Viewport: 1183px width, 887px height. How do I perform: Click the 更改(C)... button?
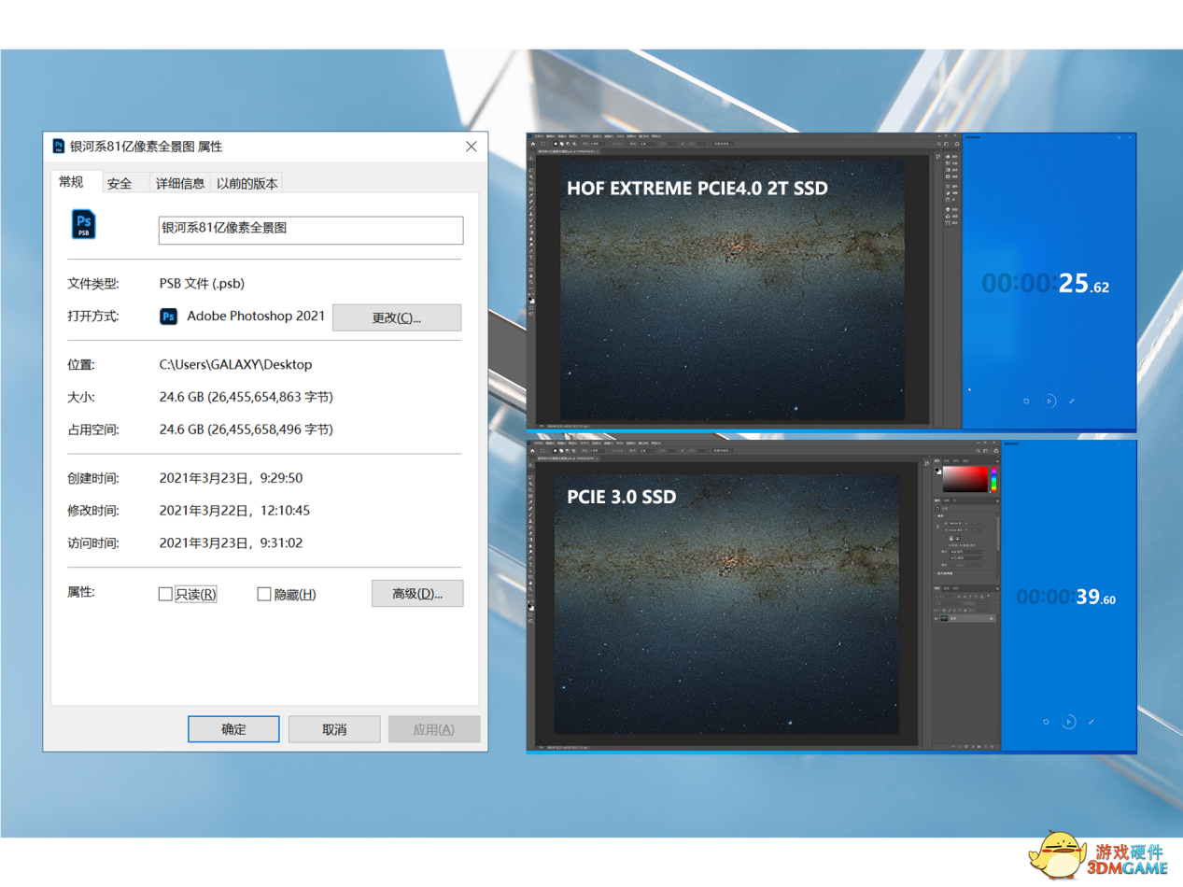(397, 317)
